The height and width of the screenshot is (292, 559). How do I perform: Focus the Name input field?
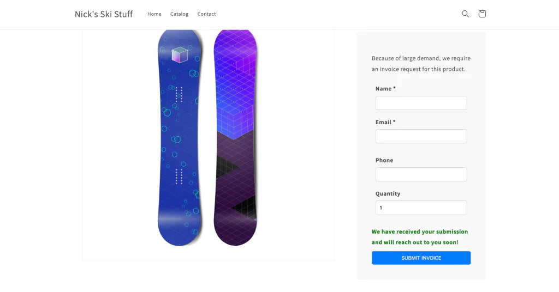click(421, 103)
